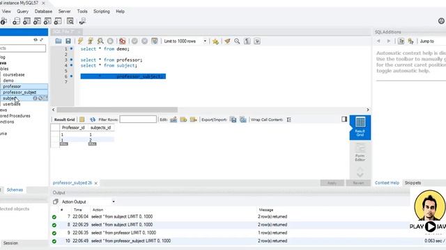Viewport: 446px width, 250px height.
Task: Click the edit current row icon
Action: click(174, 119)
